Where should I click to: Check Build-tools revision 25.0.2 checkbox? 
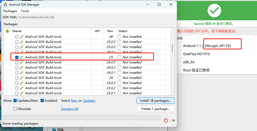(17, 47)
